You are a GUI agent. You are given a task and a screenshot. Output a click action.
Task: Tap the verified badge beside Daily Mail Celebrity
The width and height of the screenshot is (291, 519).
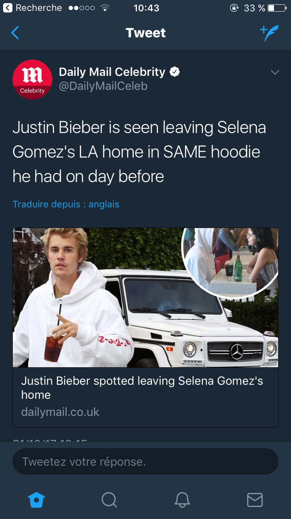[x=175, y=72]
